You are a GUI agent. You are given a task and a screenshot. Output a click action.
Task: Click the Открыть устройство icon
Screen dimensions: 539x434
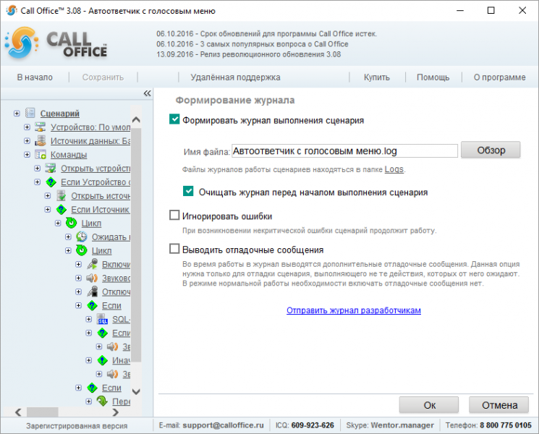[x=51, y=168]
